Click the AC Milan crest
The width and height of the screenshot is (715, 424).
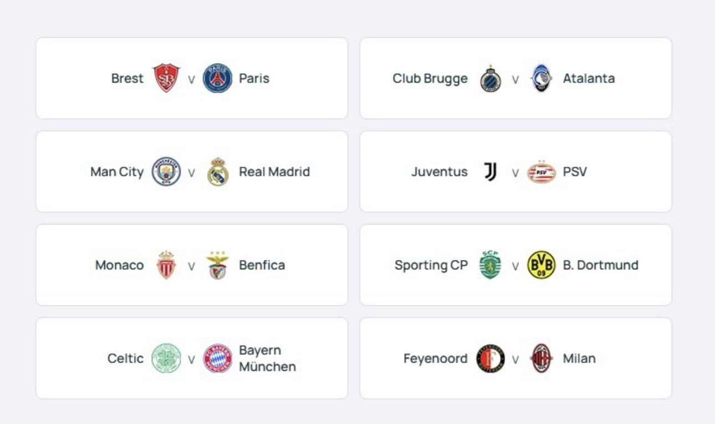pos(541,359)
